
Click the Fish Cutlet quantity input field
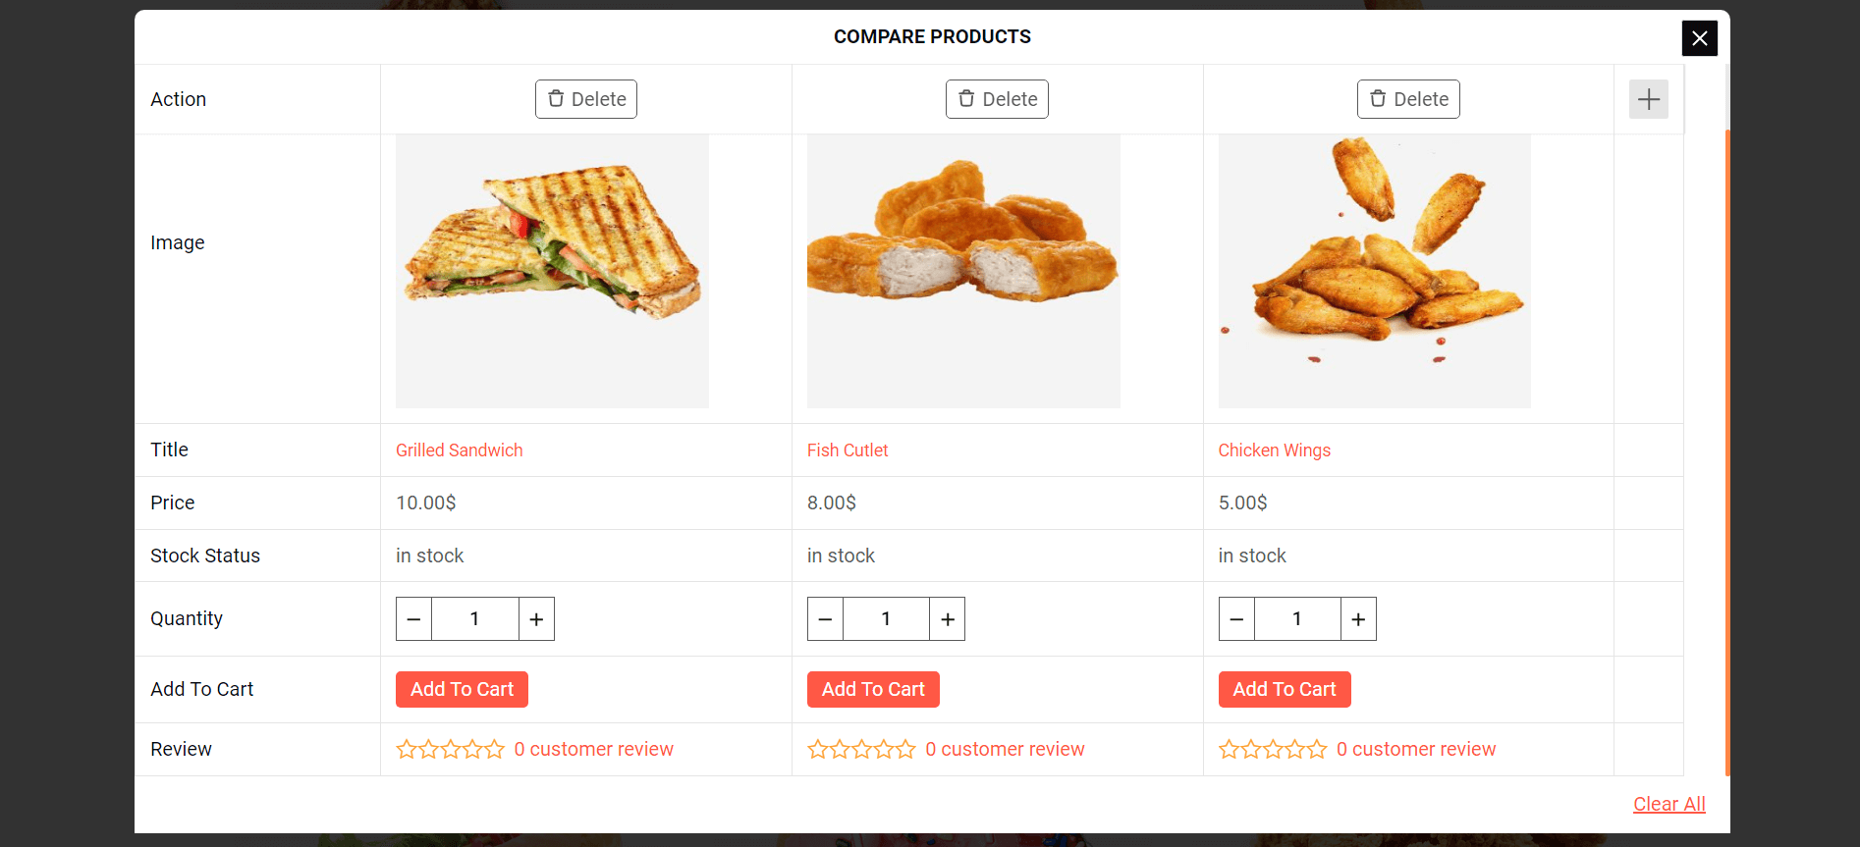point(886,619)
